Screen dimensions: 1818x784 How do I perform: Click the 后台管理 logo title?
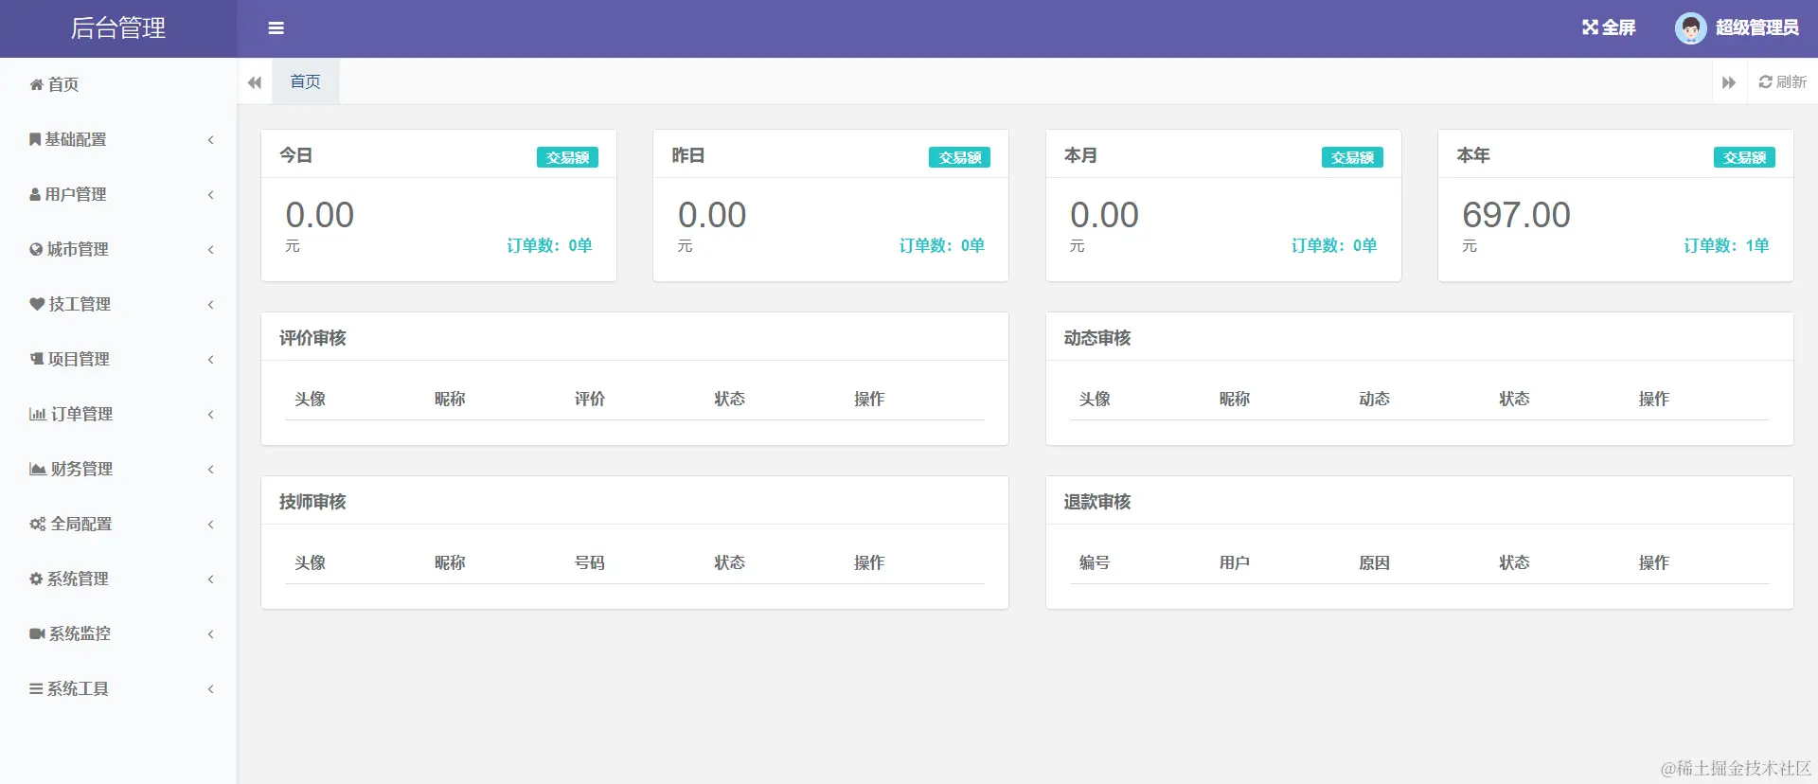click(118, 28)
